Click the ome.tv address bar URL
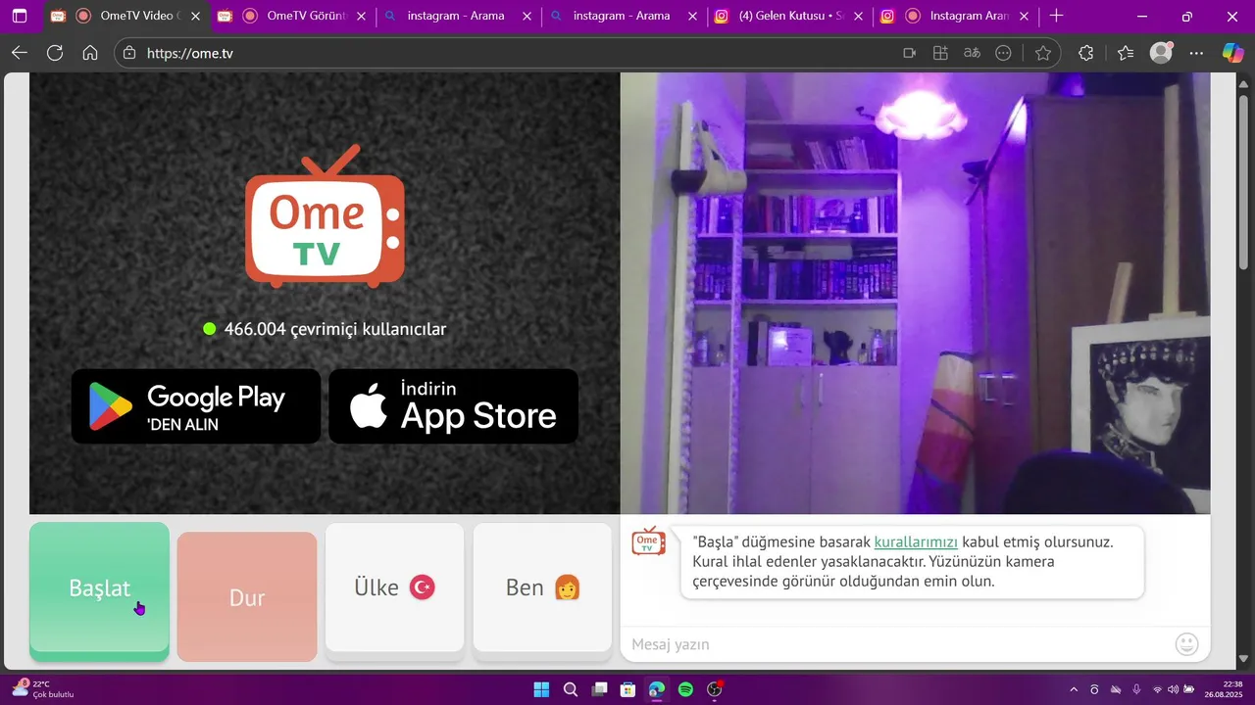The height and width of the screenshot is (705, 1255). click(190, 53)
